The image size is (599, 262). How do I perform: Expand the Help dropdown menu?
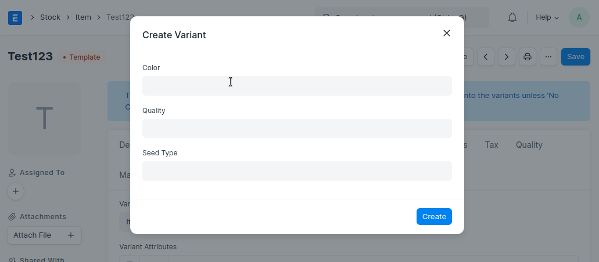[547, 17]
